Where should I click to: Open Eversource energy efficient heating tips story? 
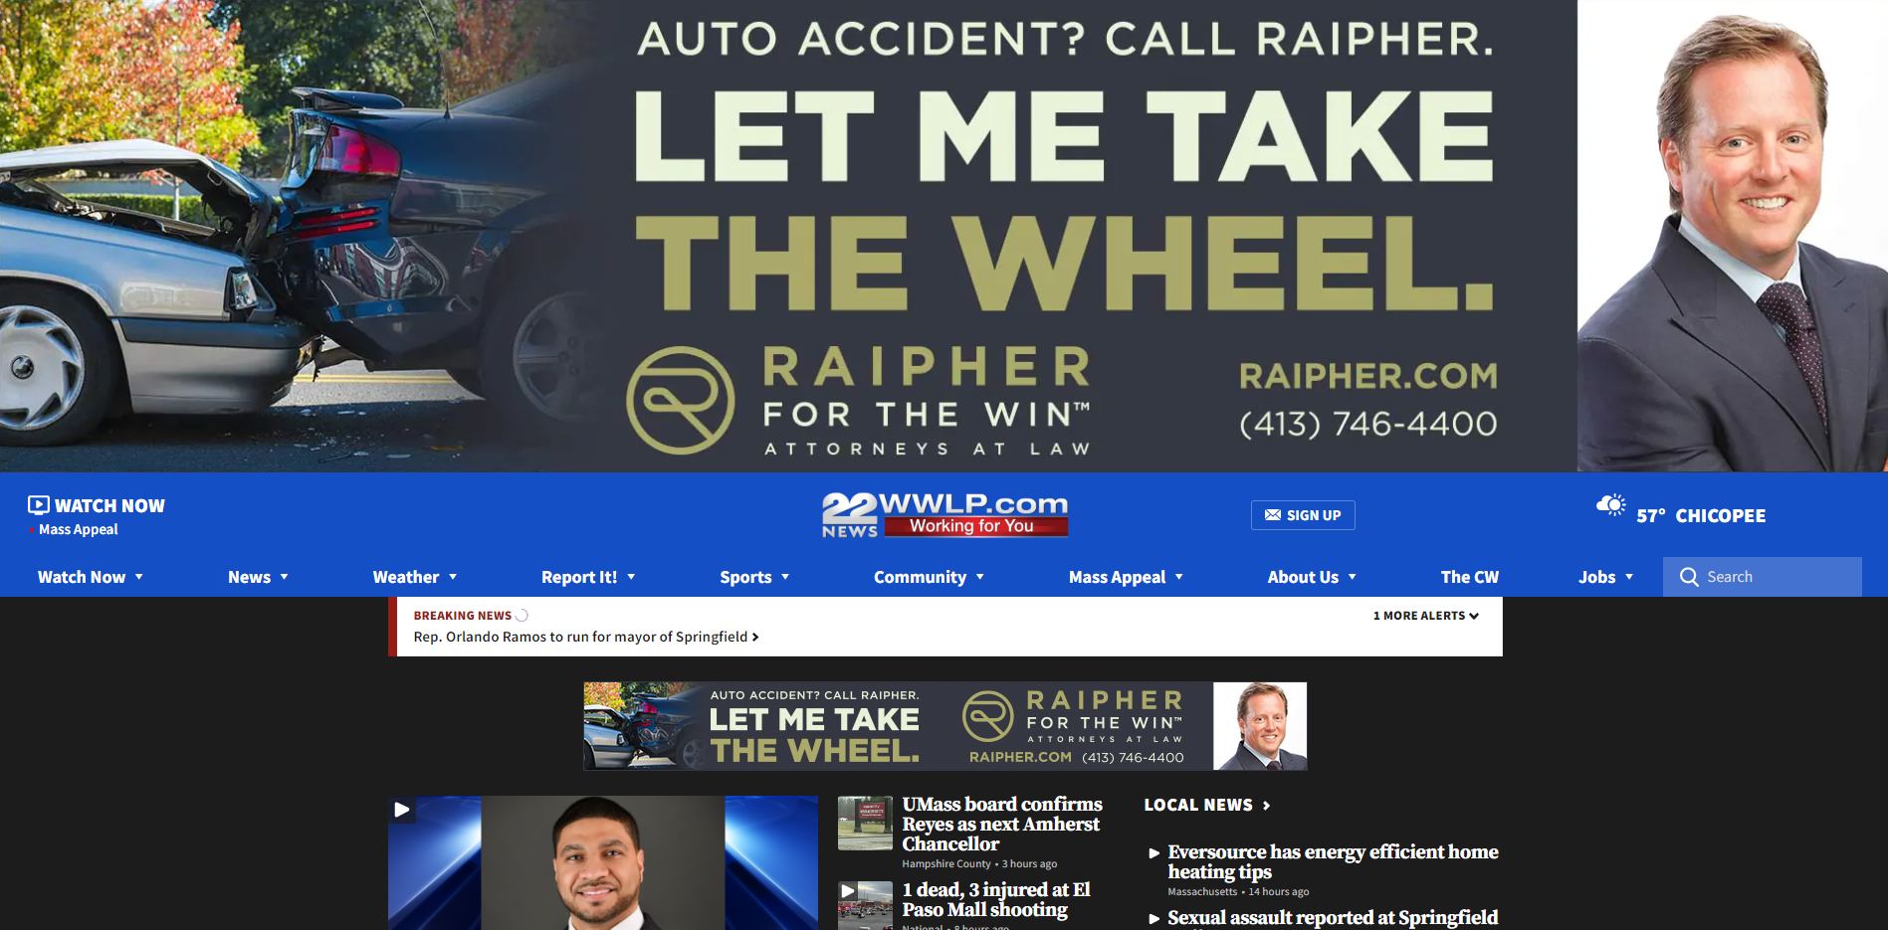[x=1333, y=861]
